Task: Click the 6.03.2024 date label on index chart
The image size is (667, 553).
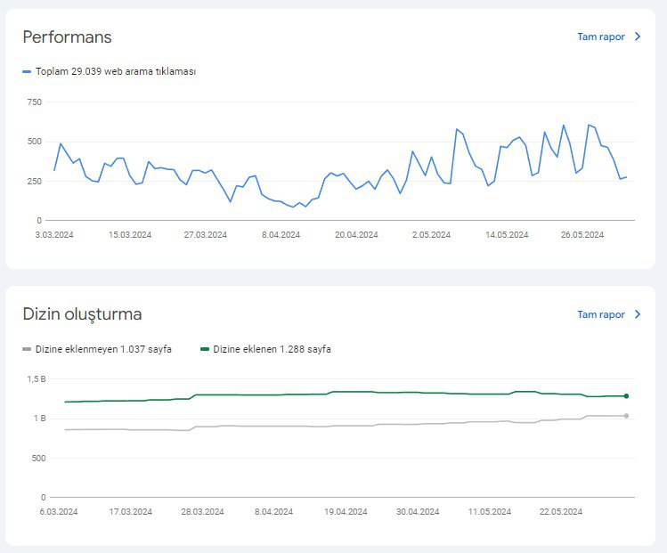Action: pos(59,512)
